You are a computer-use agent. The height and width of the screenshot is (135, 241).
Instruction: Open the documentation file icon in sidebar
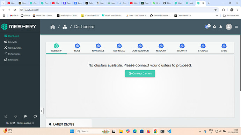coord(6,116)
